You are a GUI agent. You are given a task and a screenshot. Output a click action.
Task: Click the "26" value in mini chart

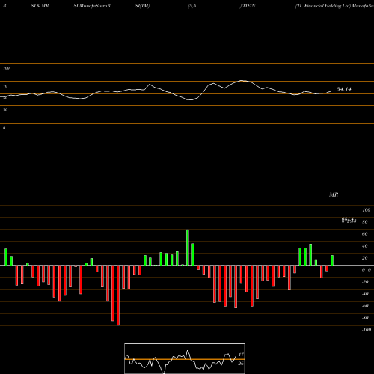241,364
